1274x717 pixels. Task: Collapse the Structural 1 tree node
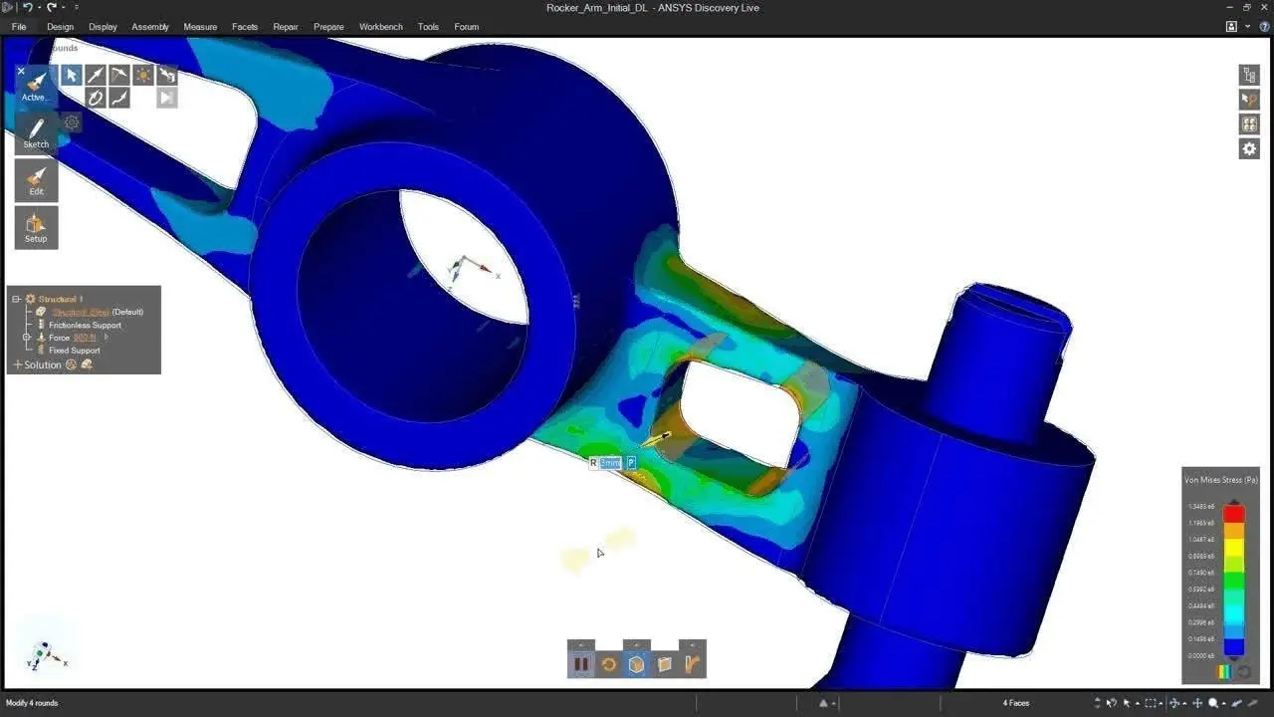pos(17,299)
